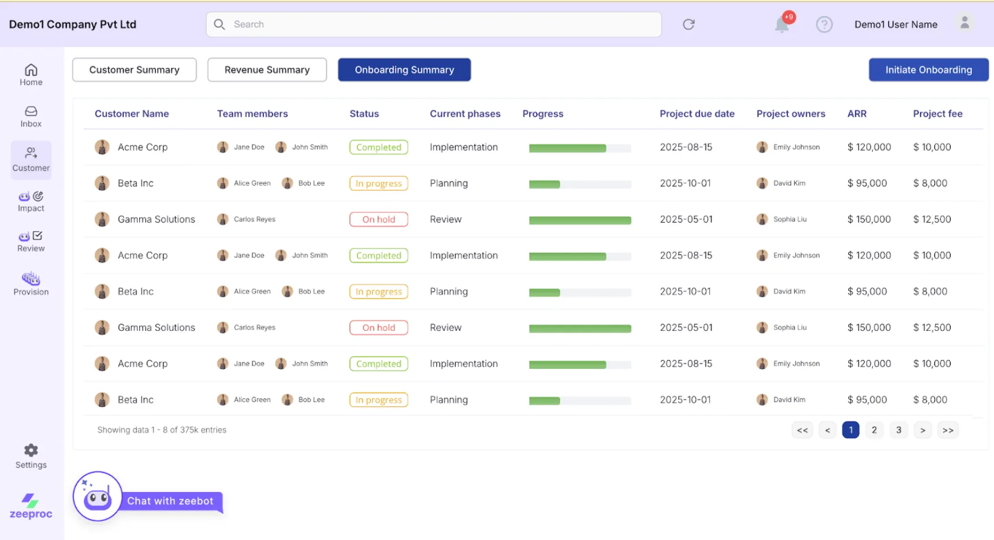The height and width of the screenshot is (540, 994).
Task: Click the help question mark icon
Action: coord(824,24)
